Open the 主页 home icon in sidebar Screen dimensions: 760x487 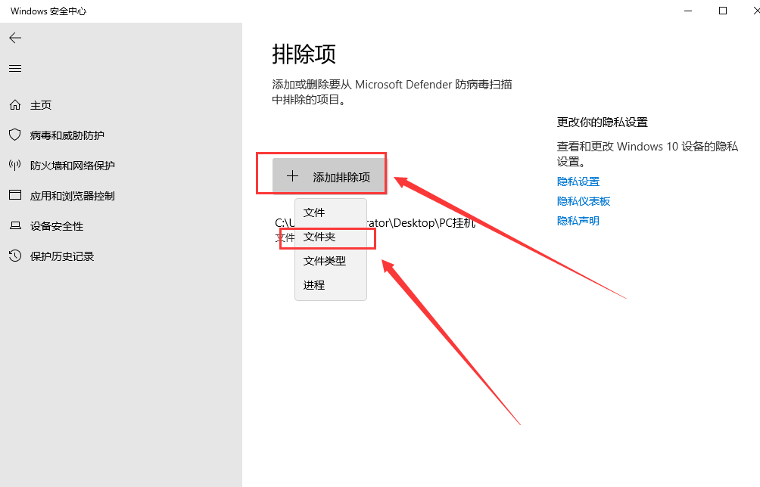coord(15,104)
